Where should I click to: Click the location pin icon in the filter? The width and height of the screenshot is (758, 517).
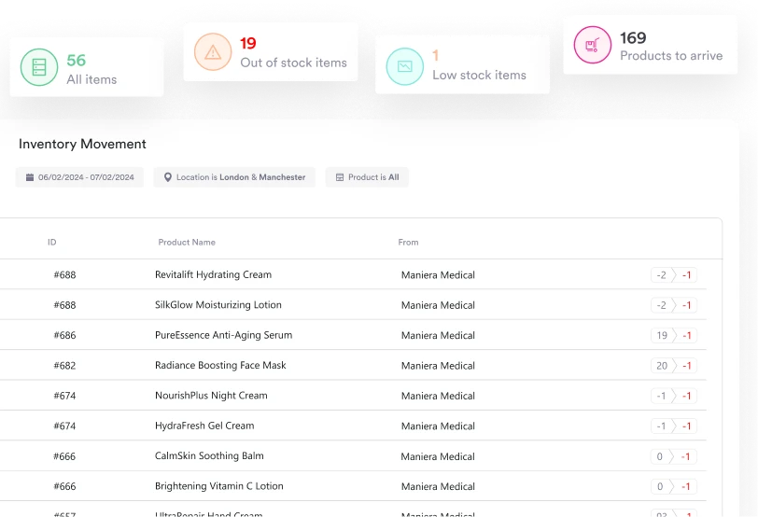tap(169, 177)
